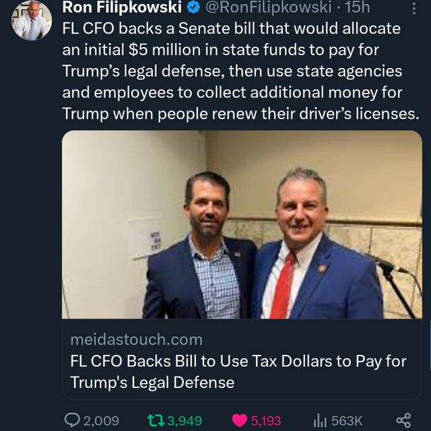Screen dimensions: 431x431
Task: Open the views analytics bar icon
Action: (x=321, y=420)
